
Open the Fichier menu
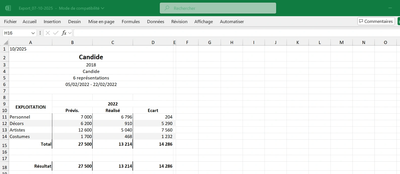pyautogui.click(x=10, y=21)
